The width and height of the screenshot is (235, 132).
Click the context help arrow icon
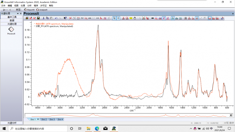(65, 18)
